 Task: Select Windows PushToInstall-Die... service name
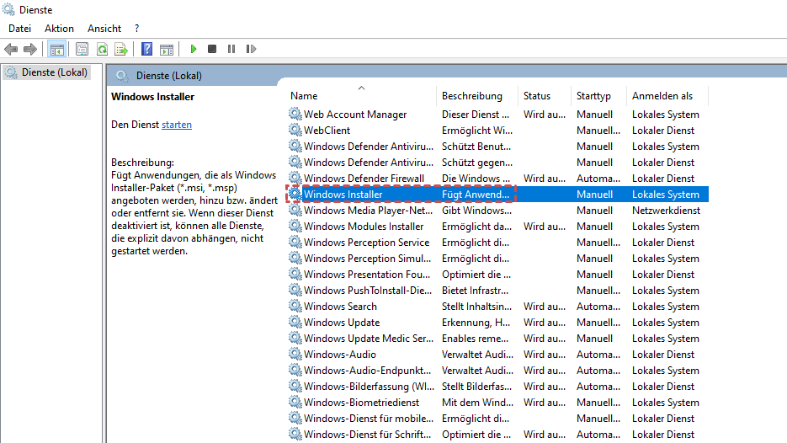pos(367,291)
